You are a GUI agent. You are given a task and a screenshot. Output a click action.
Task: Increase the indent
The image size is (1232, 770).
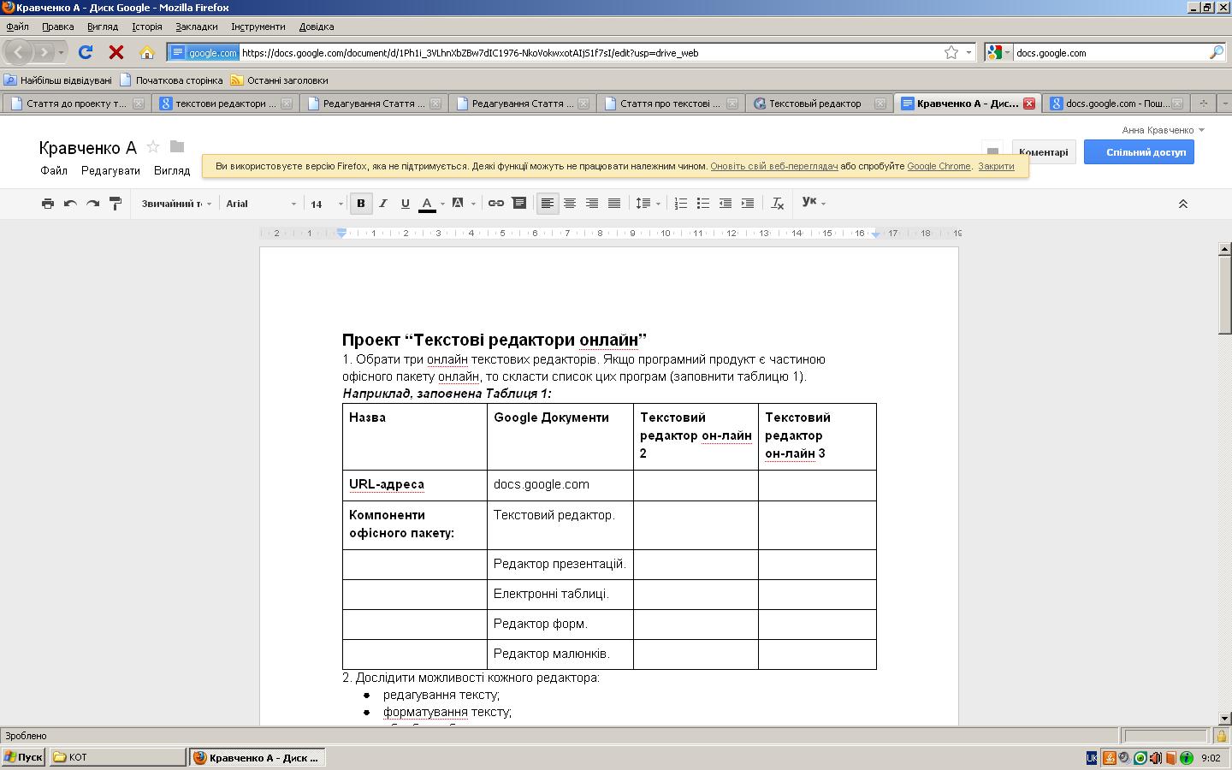(x=748, y=204)
